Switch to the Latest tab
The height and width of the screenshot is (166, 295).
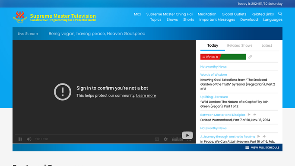tap(267, 45)
